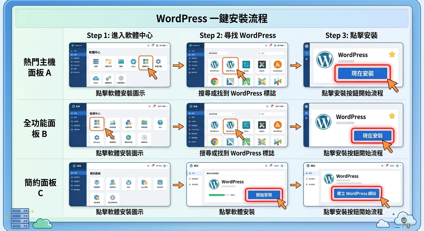Star the WordPress app in Step 3 panel A

point(392,54)
